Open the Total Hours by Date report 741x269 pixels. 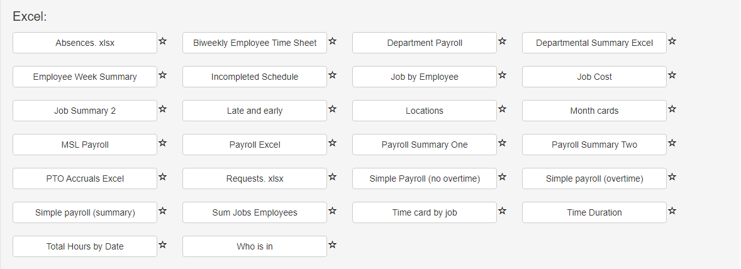tap(84, 246)
